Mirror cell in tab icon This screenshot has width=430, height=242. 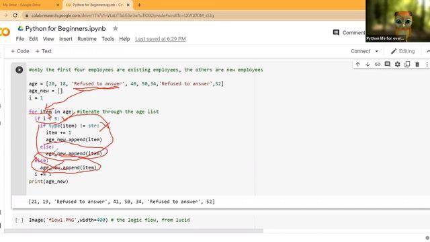[x=407, y=65]
